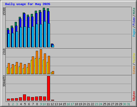137x107 pixels.
Task: Click day 26 on the x-axis
Action: (x=108, y=104)
